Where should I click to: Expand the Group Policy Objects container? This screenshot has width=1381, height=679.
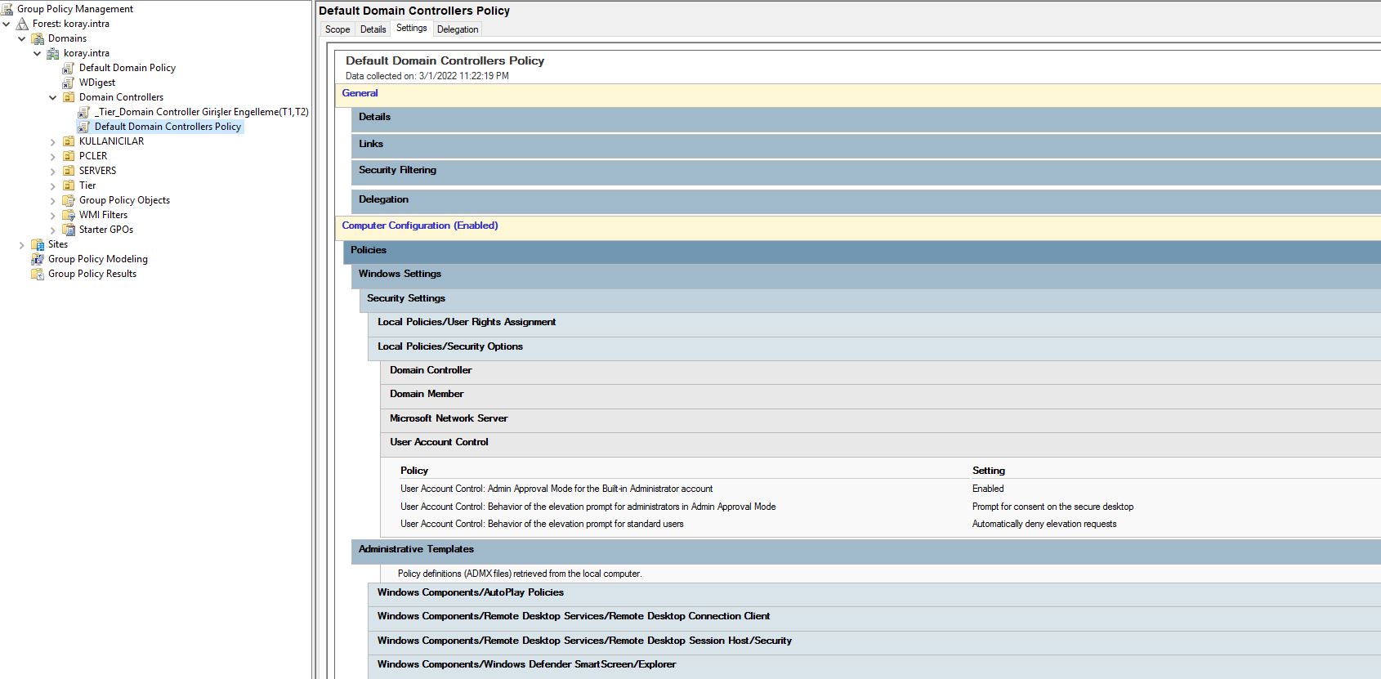click(53, 201)
